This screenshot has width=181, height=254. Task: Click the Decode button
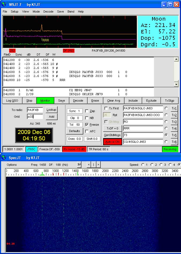78,101
